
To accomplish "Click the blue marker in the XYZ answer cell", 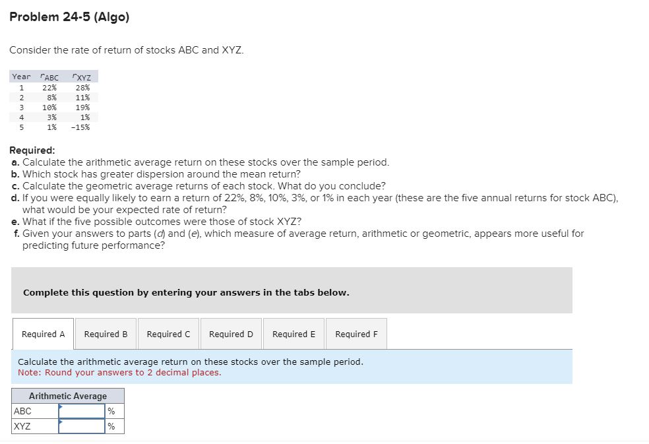I will 60,422.
